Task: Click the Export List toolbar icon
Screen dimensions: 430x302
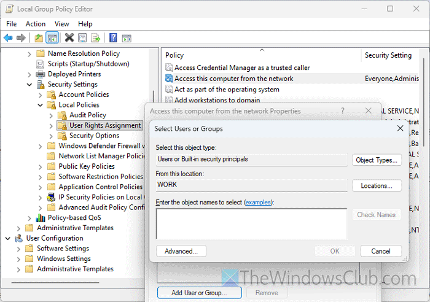Action: pos(95,38)
